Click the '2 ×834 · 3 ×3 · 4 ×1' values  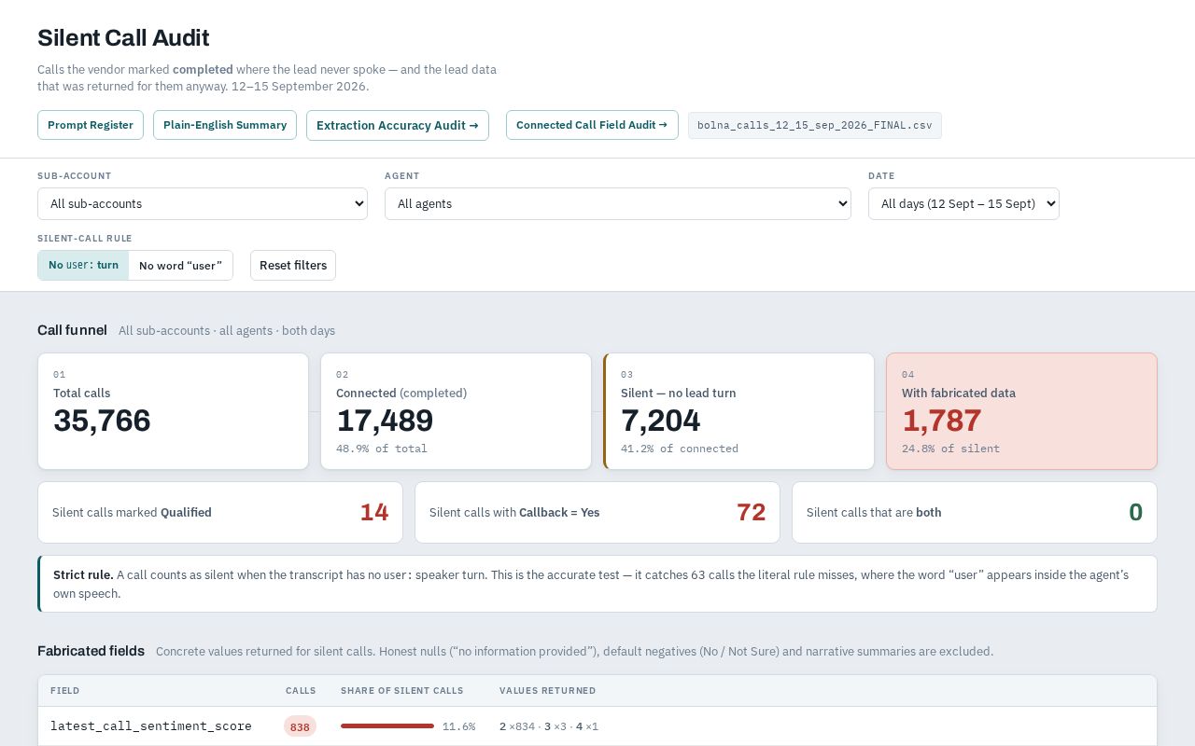pos(549,726)
